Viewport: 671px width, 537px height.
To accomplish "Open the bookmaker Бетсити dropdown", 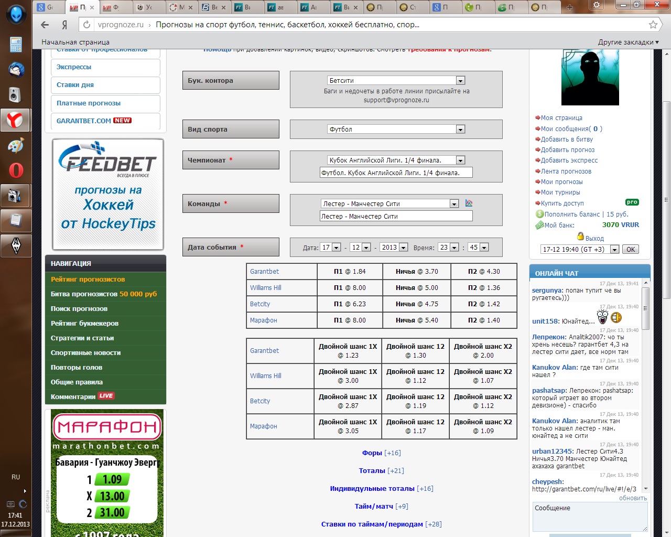I will [x=396, y=80].
